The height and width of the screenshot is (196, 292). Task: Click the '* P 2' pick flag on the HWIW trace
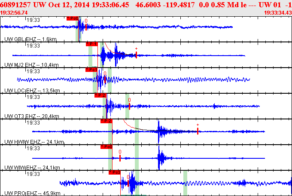(x=106, y=121)
